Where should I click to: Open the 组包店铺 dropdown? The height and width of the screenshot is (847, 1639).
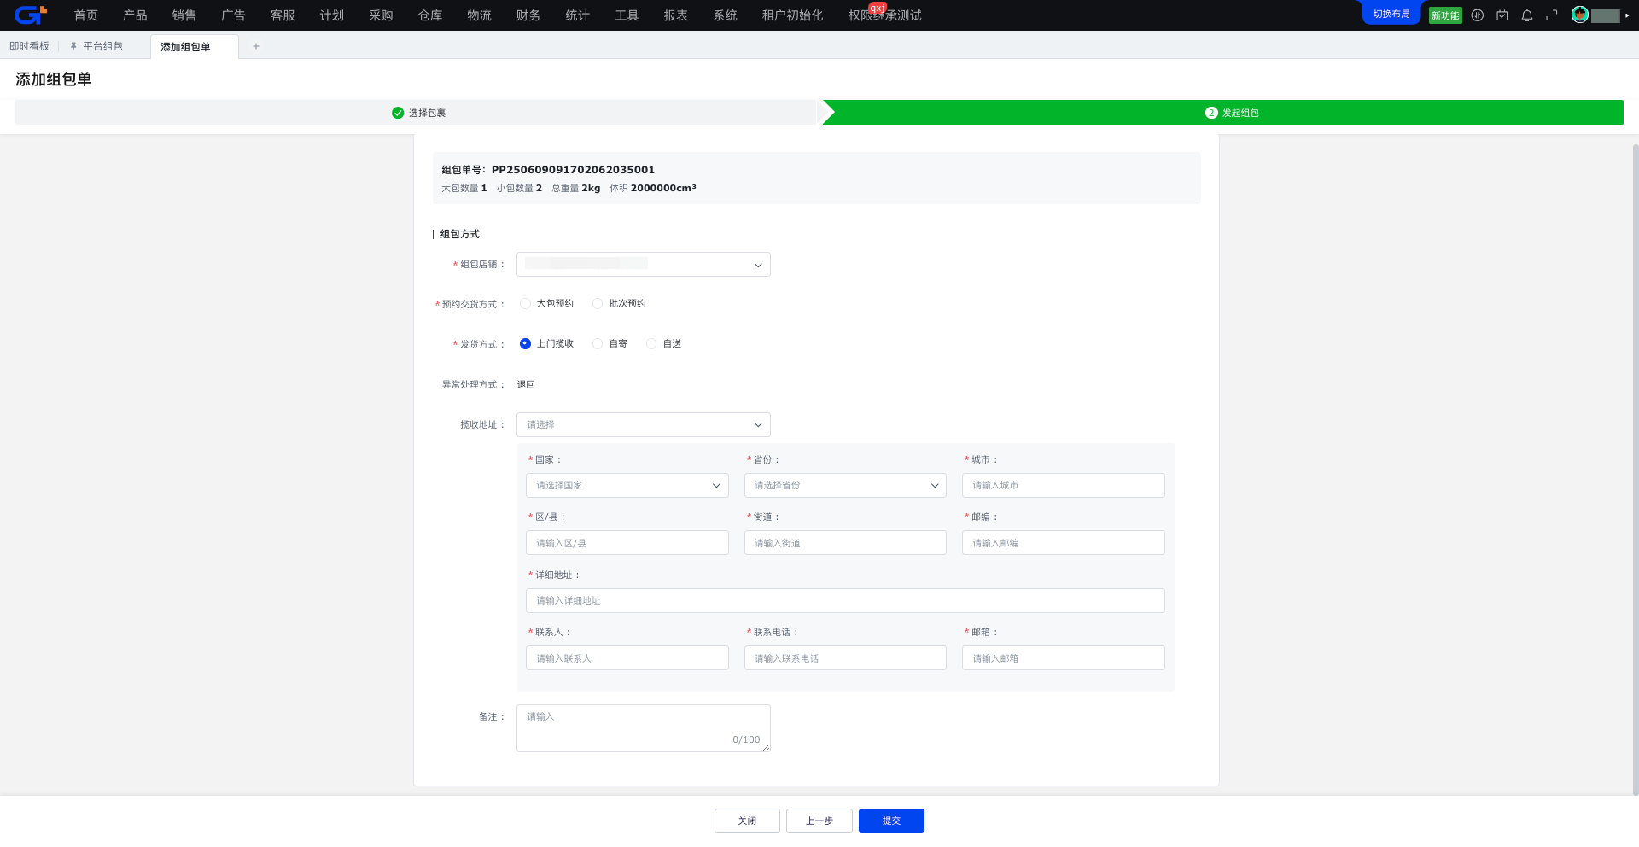pos(644,265)
